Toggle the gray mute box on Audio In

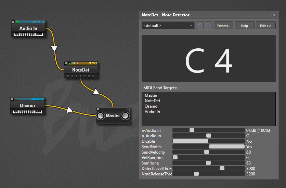pos(13,22)
